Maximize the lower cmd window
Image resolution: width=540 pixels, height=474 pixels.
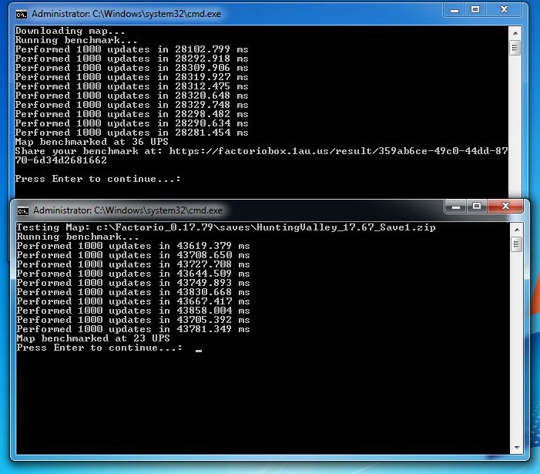[x=477, y=207]
